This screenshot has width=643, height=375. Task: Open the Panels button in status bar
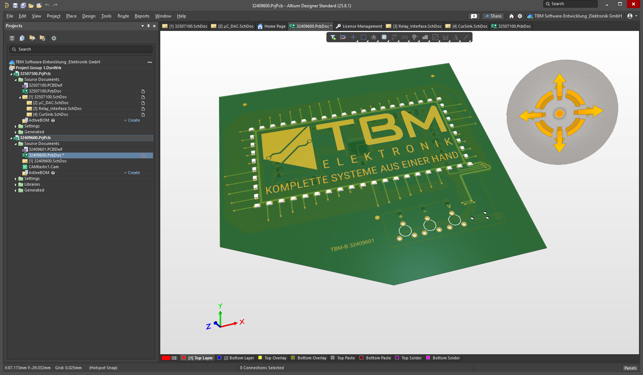point(630,368)
